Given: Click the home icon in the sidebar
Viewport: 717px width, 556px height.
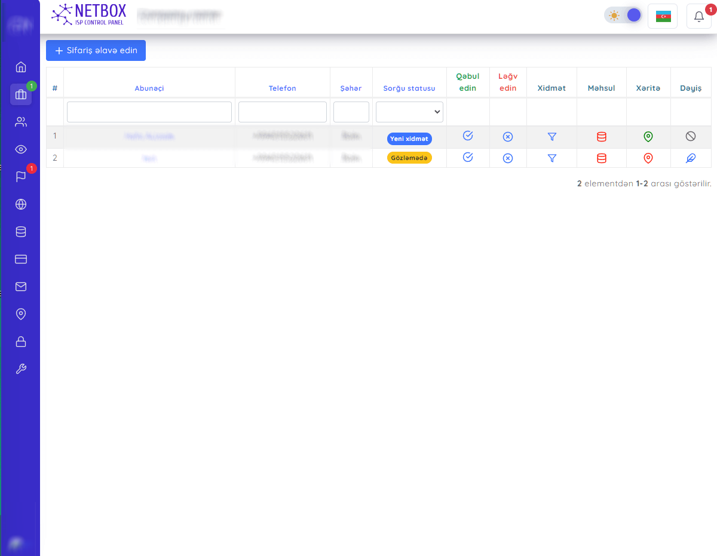Looking at the screenshot, I should [x=21, y=67].
